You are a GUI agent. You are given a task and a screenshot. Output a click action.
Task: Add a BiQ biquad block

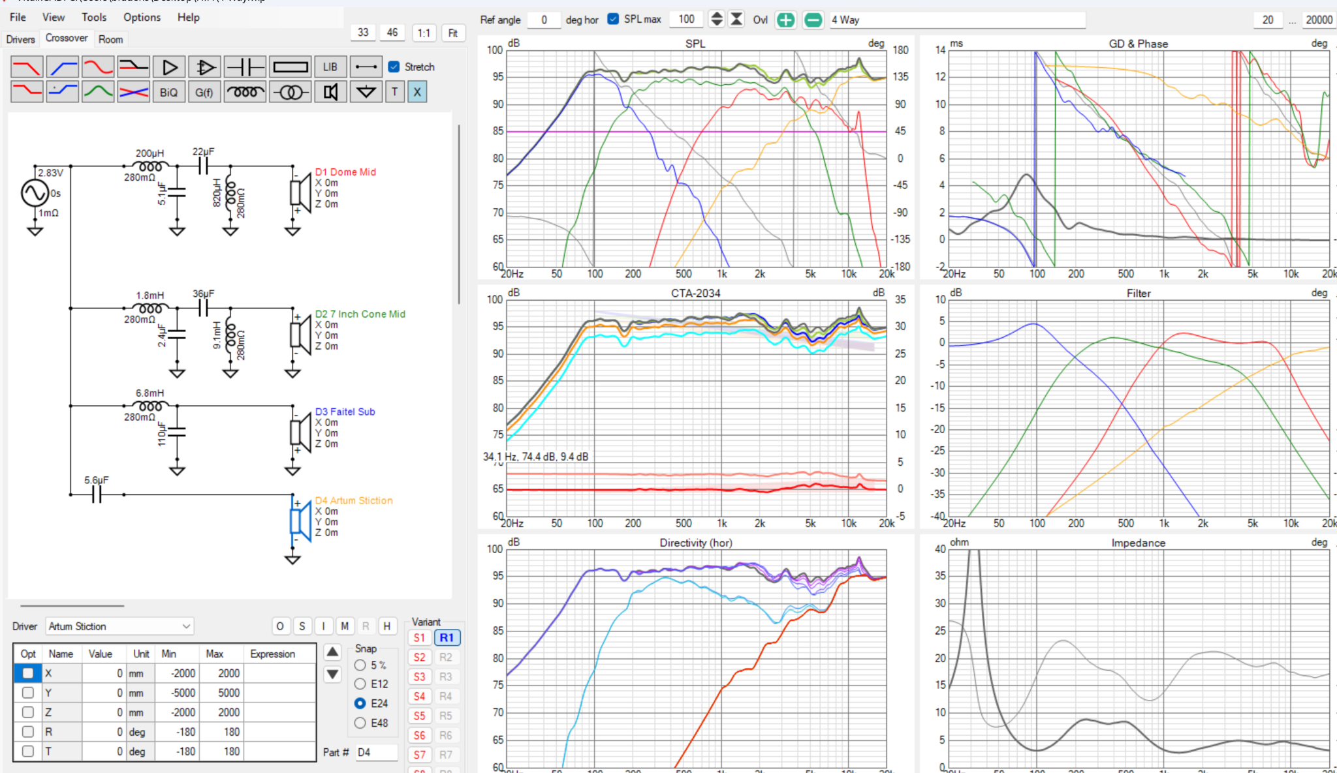point(169,92)
